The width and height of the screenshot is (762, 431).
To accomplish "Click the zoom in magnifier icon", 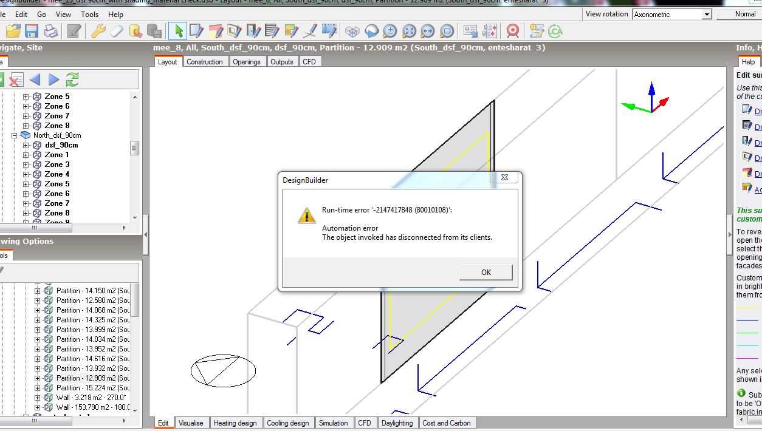I will pos(390,31).
